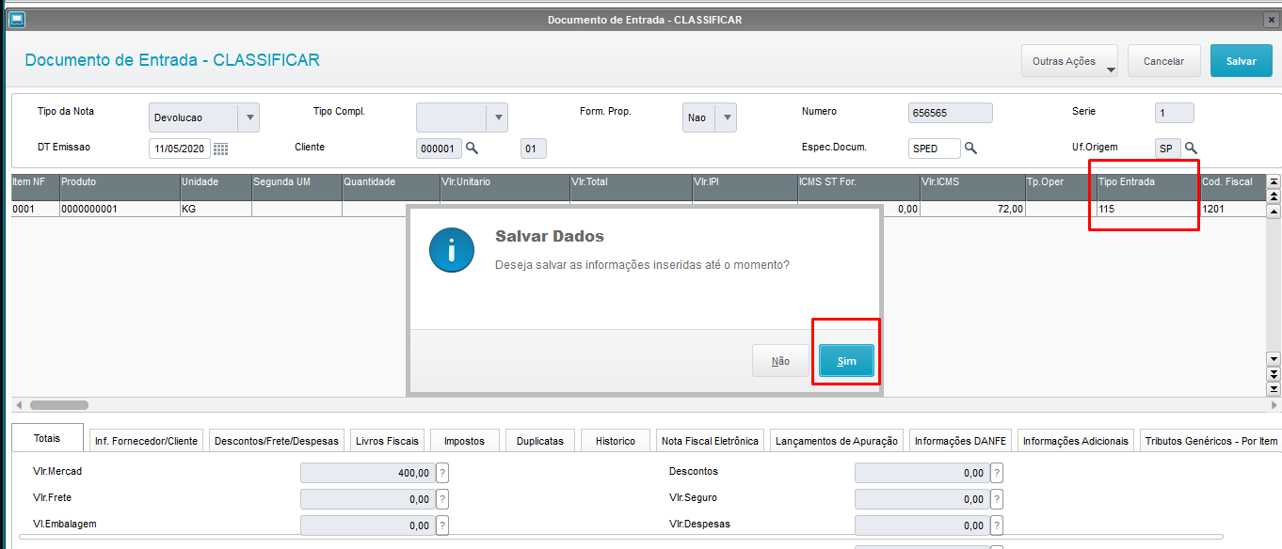Click the Espec.Docum. field SPED
Screen dimensions: 1282x549
tap(935, 149)
